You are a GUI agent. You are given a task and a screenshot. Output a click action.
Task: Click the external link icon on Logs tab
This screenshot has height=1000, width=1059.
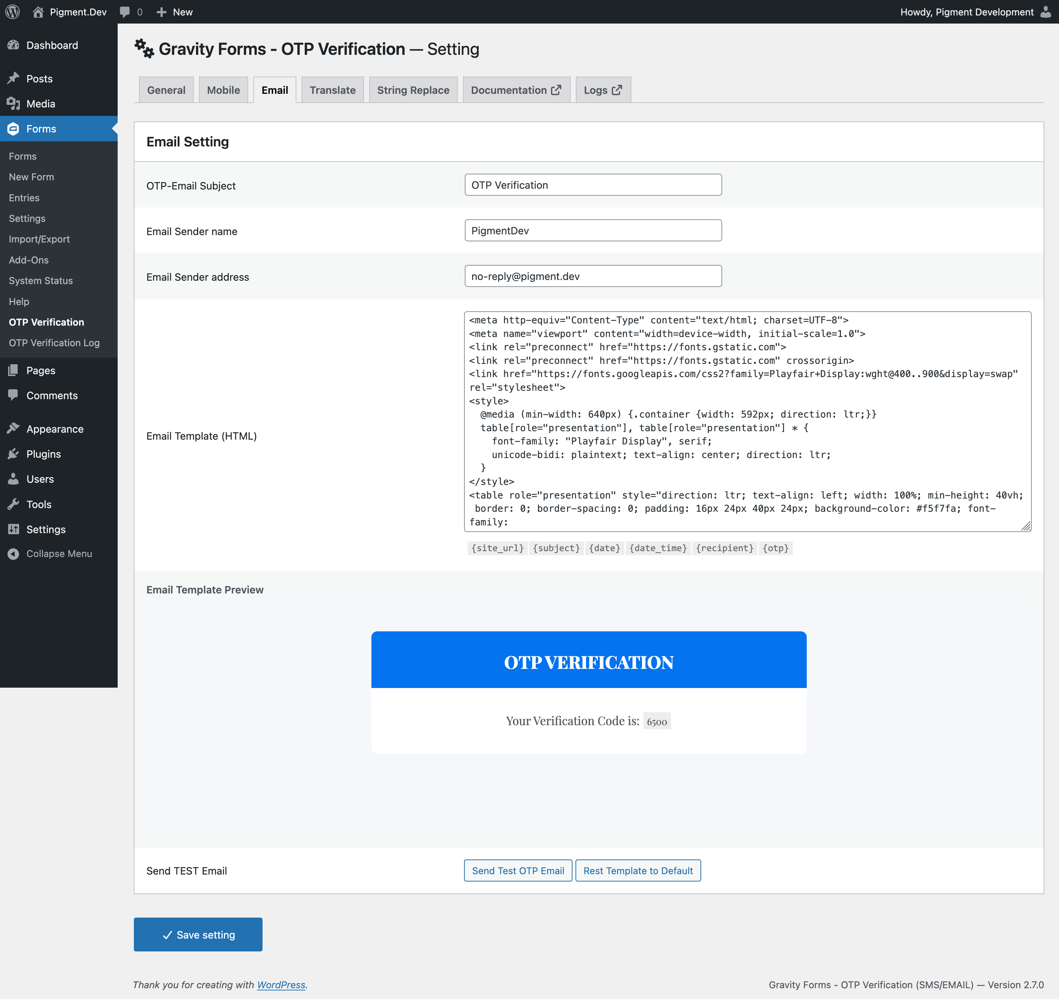pos(617,89)
